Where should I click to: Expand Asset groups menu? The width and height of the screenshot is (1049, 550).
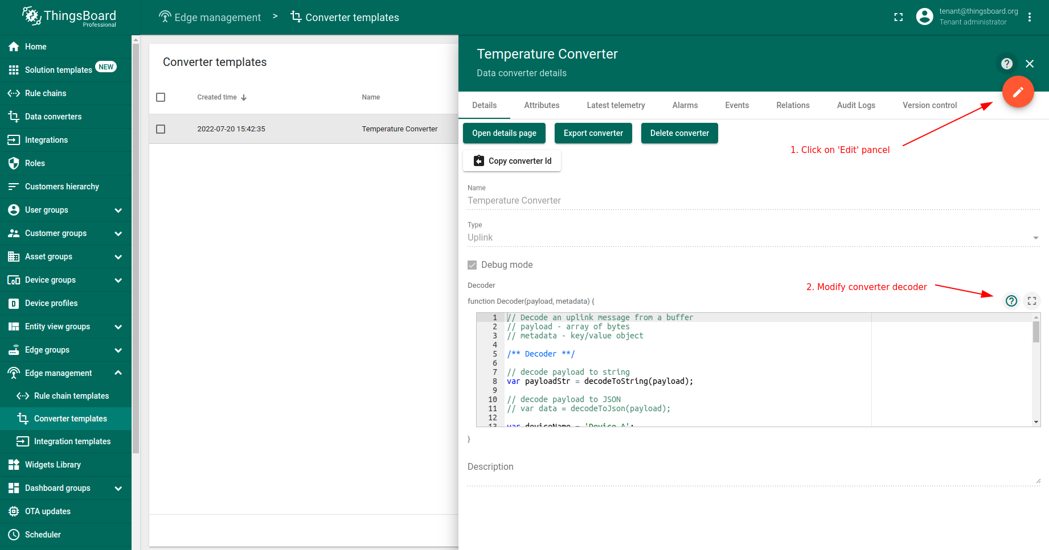pos(118,257)
